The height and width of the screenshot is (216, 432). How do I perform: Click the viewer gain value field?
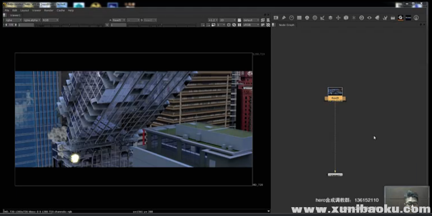coord(26,25)
